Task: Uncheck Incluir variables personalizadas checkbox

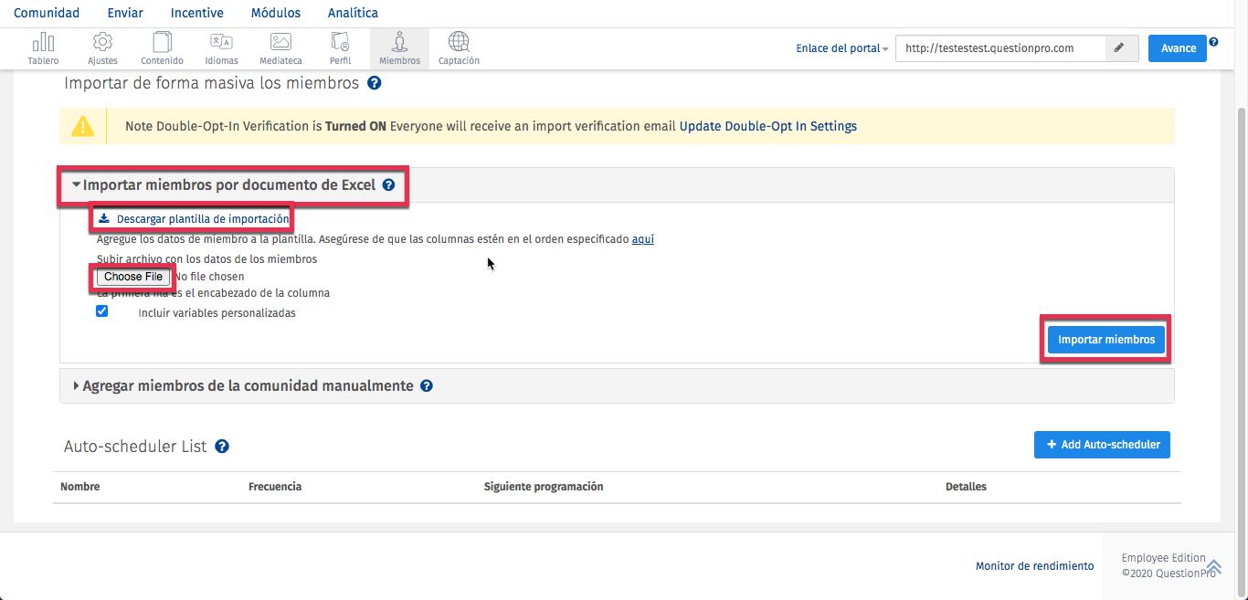Action: 102,311
